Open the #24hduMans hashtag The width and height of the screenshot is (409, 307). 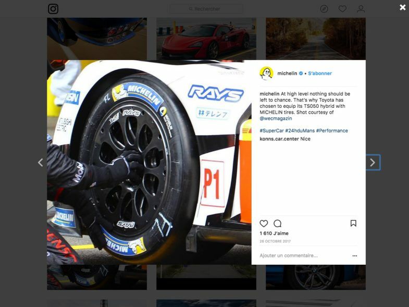point(300,131)
